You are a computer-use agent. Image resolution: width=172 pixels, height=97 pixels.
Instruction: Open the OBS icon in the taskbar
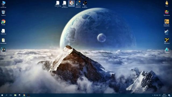point(28,95)
